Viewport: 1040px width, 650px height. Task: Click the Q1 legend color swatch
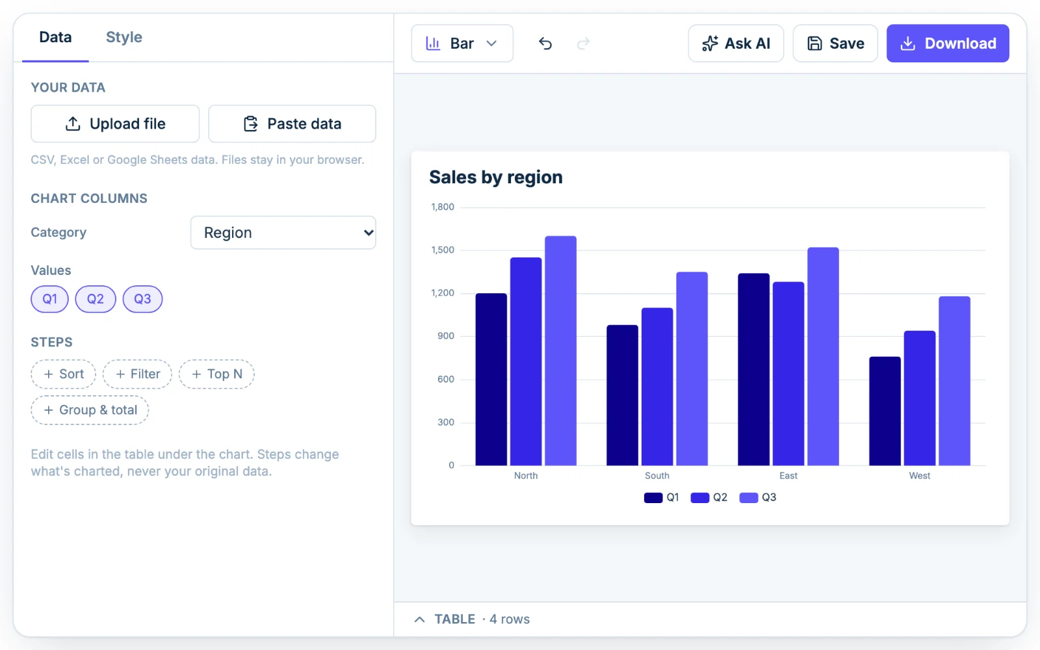pos(653,498)
